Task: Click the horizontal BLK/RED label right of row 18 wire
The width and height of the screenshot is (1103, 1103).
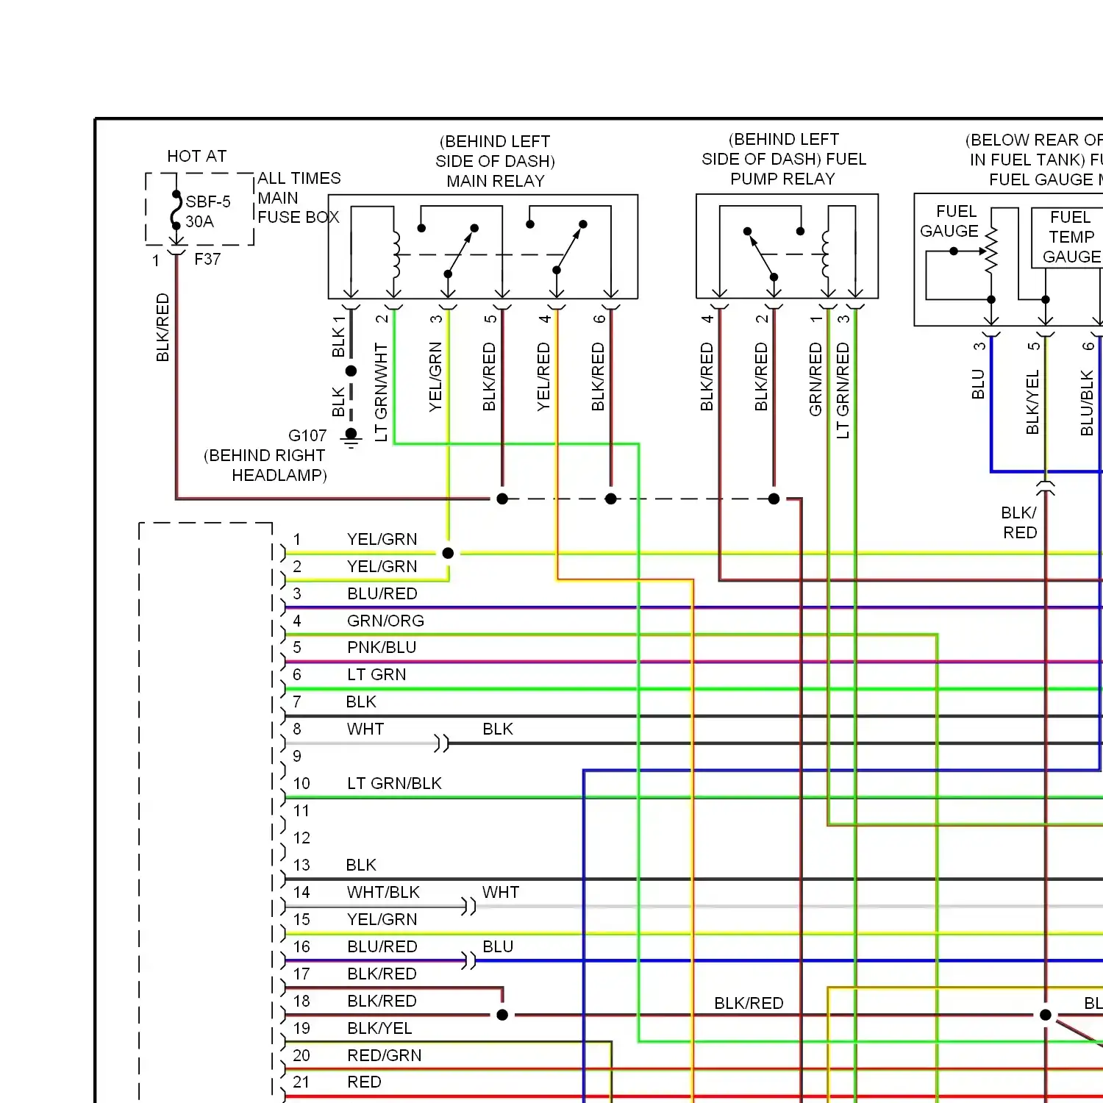Action: tap(749, 1004)
